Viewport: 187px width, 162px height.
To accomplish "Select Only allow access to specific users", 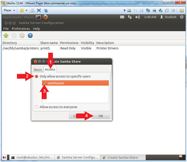I will (x=37, y=76).
